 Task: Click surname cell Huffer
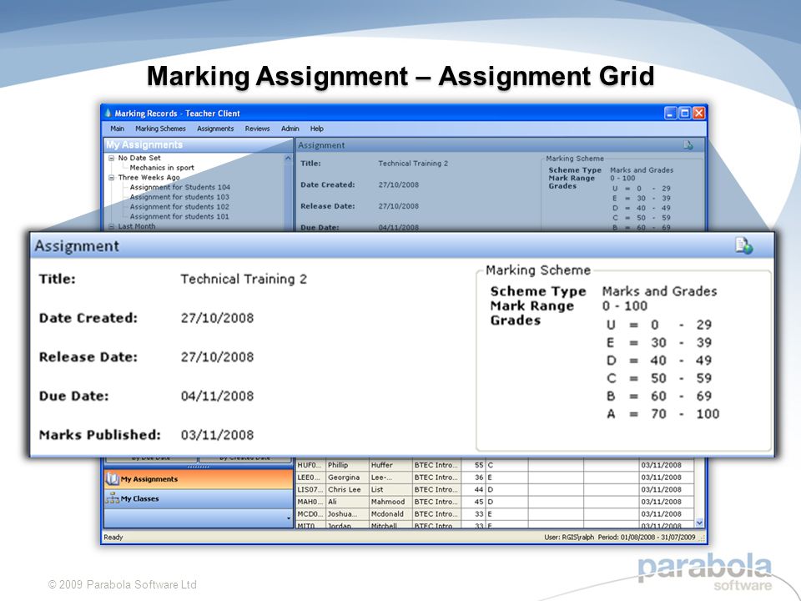click(390, 465)
